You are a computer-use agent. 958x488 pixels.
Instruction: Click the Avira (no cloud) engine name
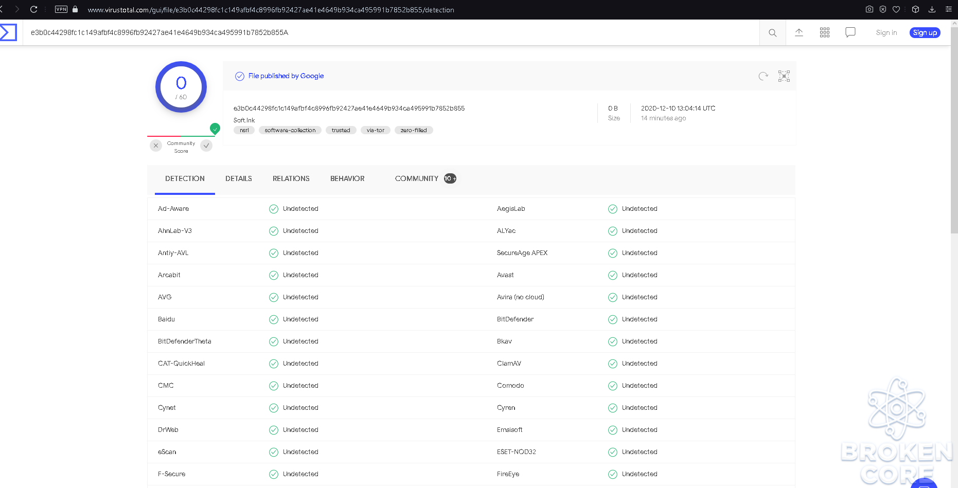pyautogui.click(x=521, y=297)
